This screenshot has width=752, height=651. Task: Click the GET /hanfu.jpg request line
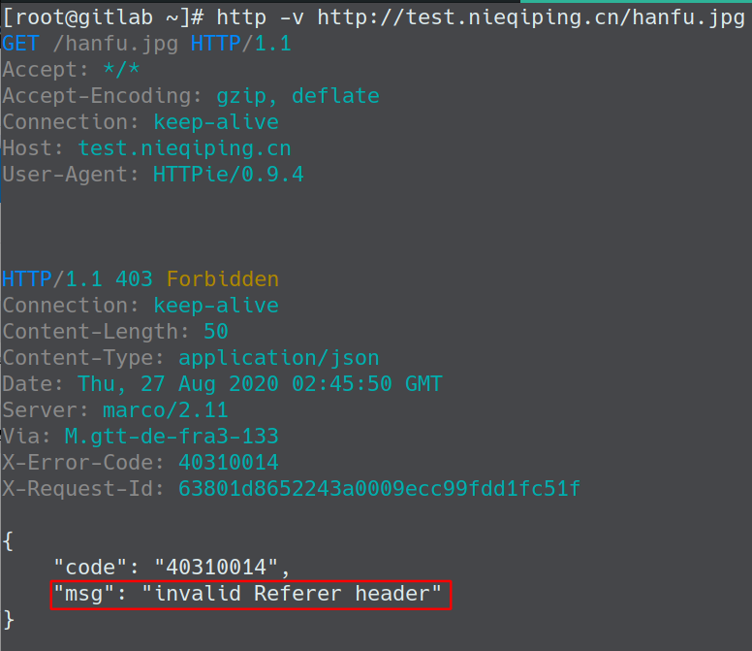pyautogui.click(x=146, y=44)
